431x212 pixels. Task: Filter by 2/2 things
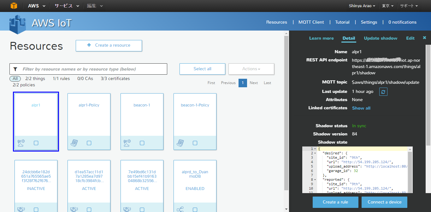point(35,79)
